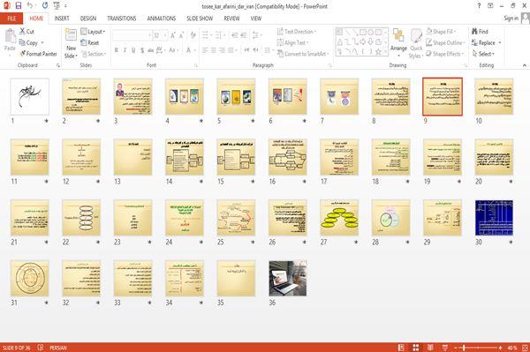Click the Save icon in quick access toolbar
This screenshot has width=530, height=352.
click(x=19, y=6)
